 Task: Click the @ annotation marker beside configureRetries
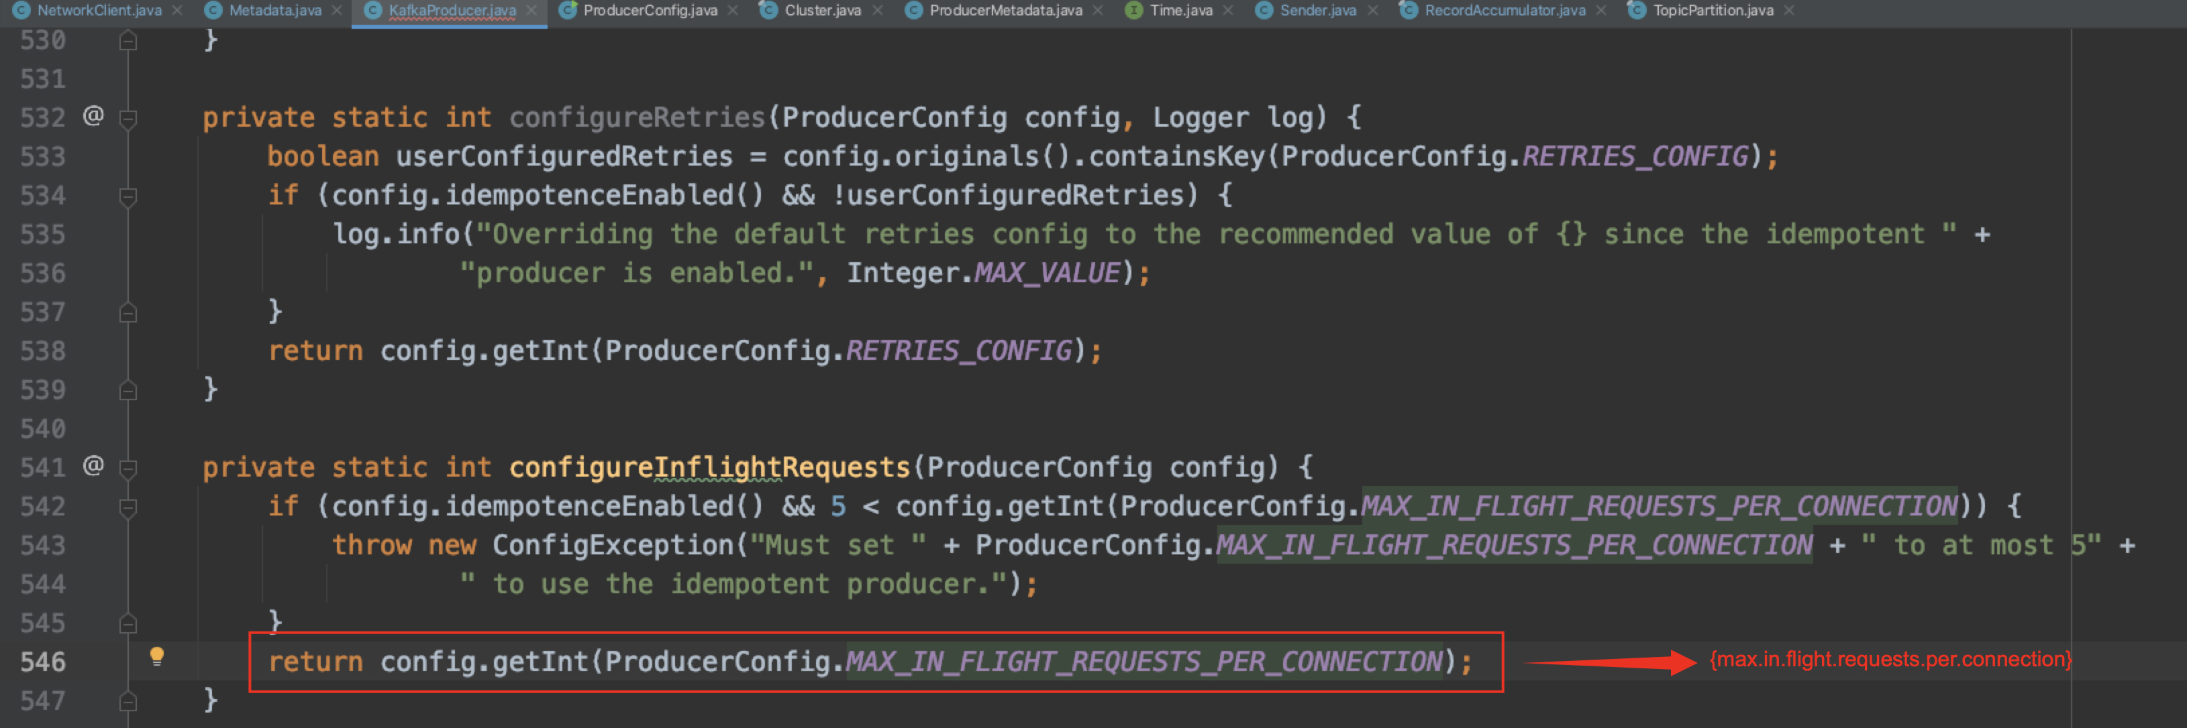click(93, 115)
